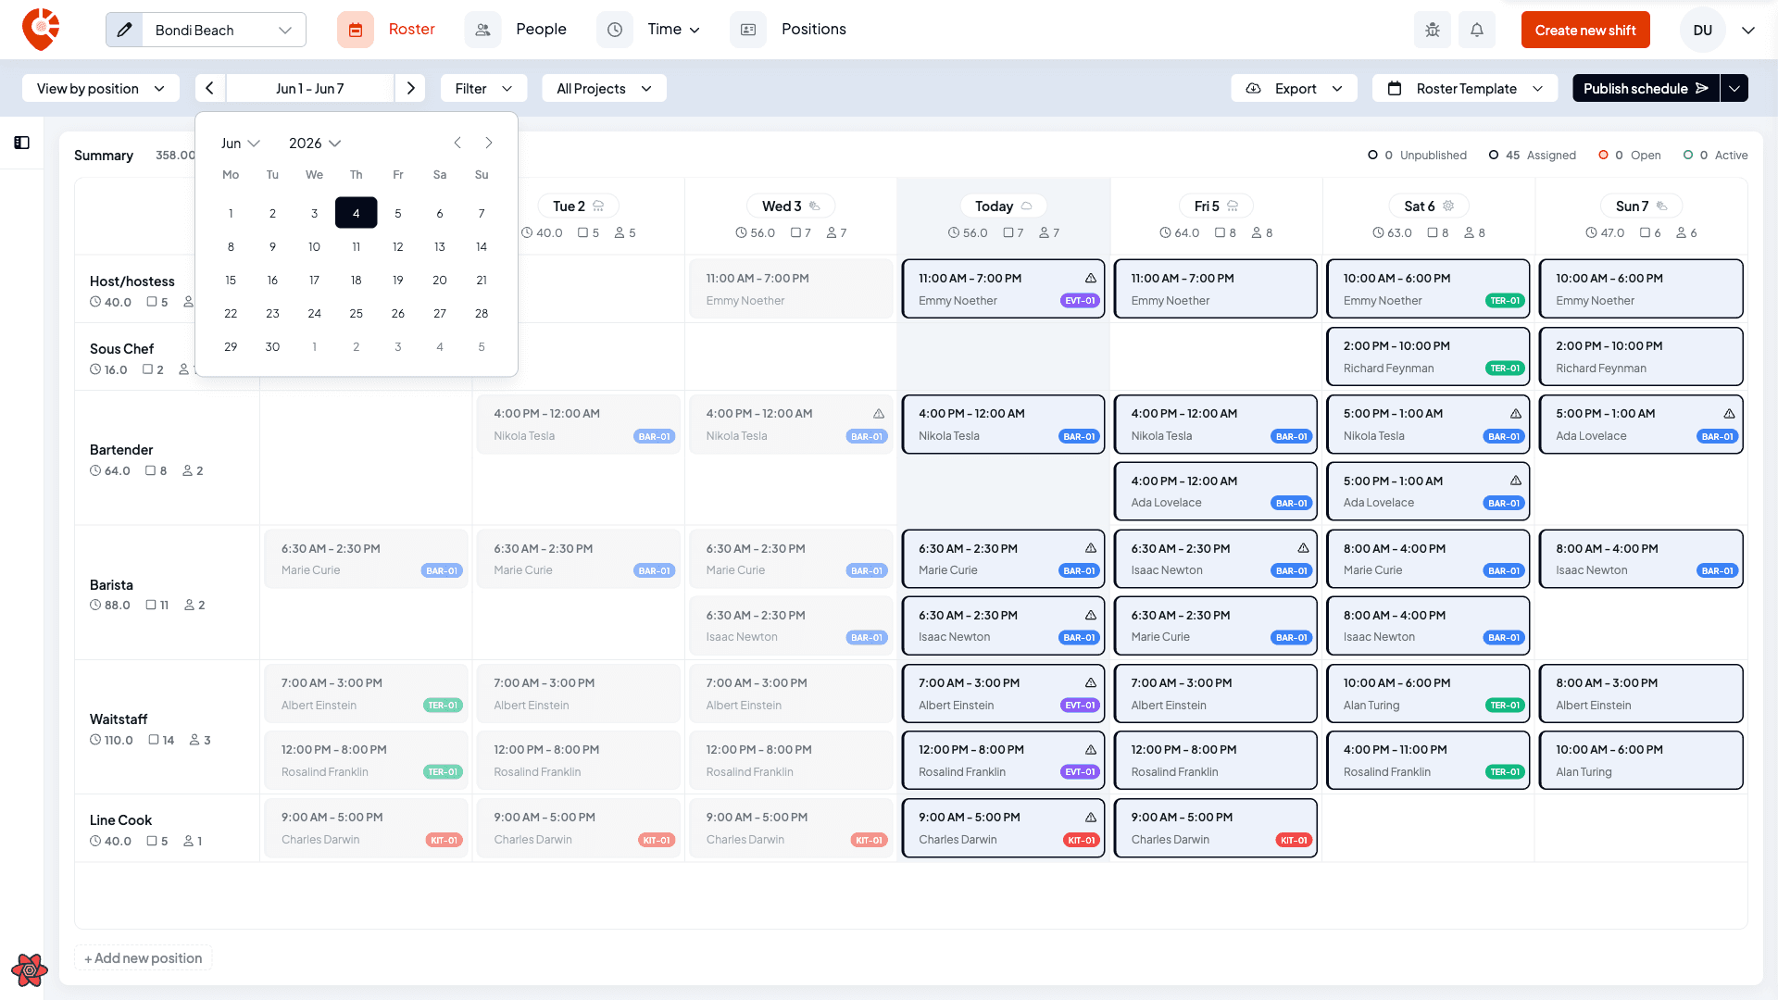The height and width of the screenshot is (1000, 1778).
Task: Expand publish schedule options arrow
Action: point(1734,88)
